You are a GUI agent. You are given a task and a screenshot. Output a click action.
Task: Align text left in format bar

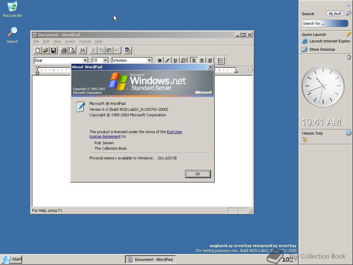pyautogui.click(x=194, y=60)
